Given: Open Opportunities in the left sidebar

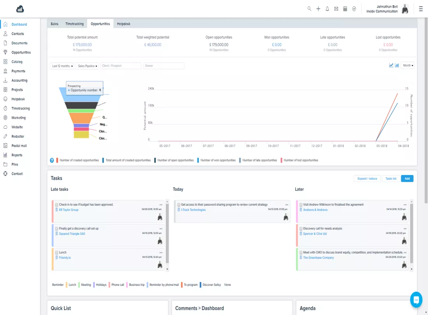Looking at the screenshot, I should [x=21, y=52].
